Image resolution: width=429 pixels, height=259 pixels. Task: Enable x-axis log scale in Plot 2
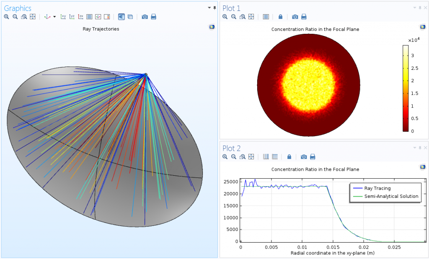tap(266, 156)
